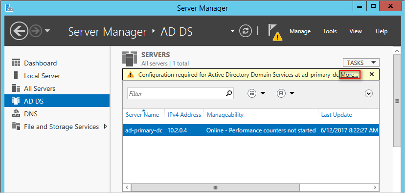Click the forward navigation arrow
Screen dimensions: 405x193
(x=35, y=31)
